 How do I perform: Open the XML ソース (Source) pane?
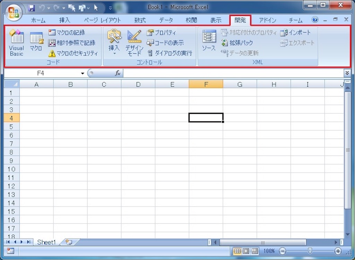209,41
